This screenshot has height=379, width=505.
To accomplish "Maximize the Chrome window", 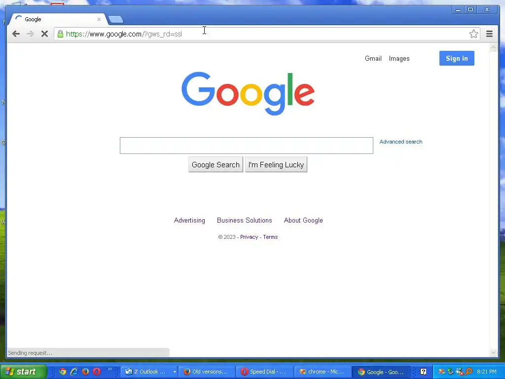I will coord(470,10).
